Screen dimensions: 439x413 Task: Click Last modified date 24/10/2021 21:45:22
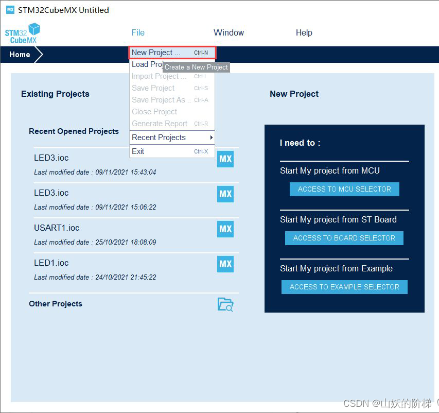pos(95,277)
